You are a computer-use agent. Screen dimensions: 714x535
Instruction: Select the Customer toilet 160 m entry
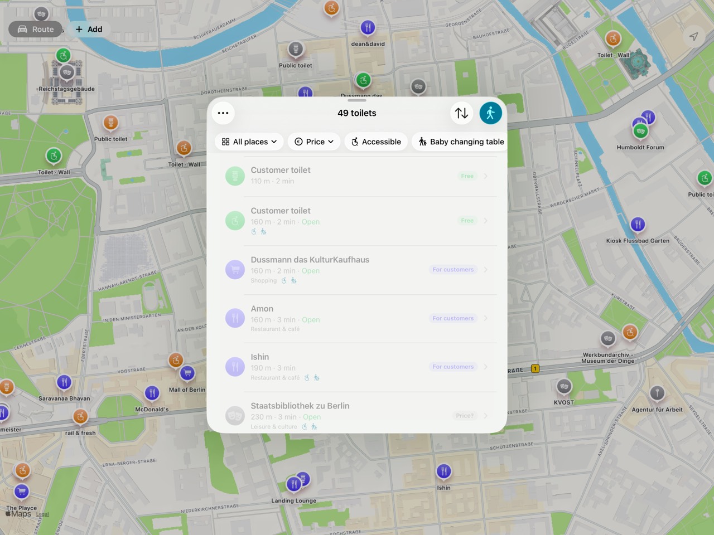[x=357, y=221]
